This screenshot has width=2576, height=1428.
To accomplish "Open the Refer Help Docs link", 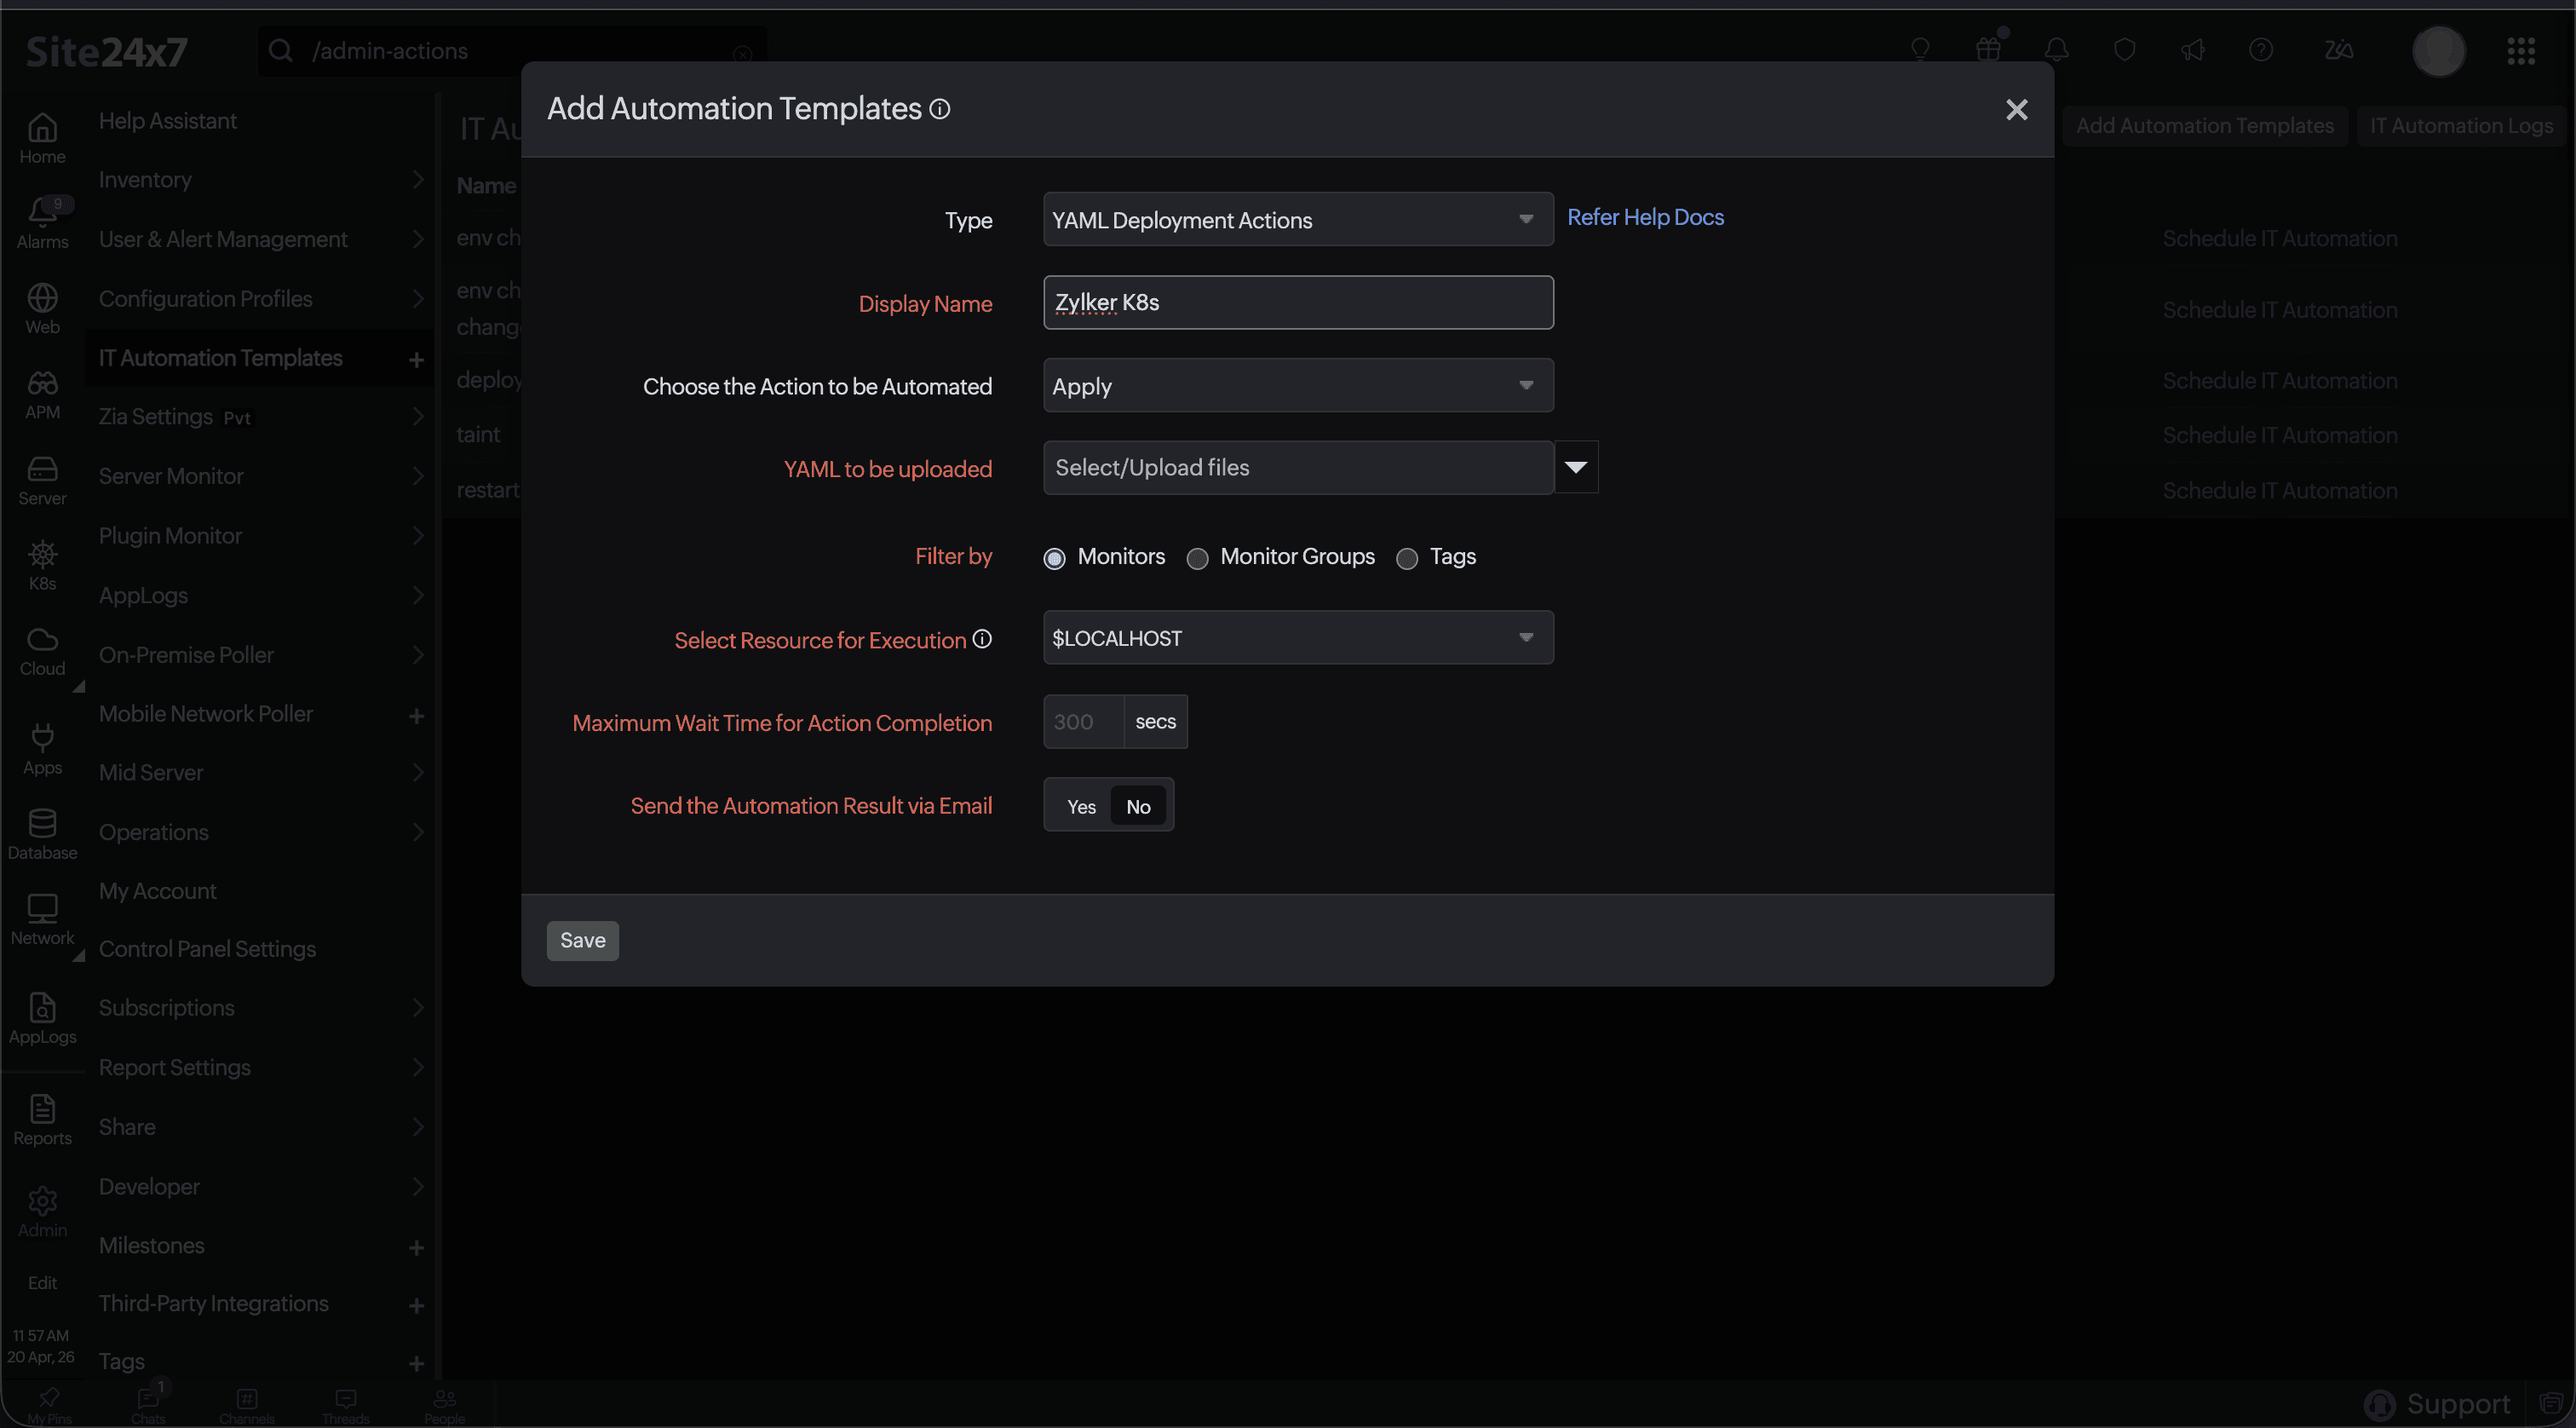I will (1645, 217).
